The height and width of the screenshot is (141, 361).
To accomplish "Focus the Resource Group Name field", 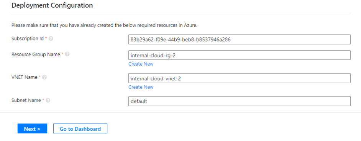I will 240,55.
